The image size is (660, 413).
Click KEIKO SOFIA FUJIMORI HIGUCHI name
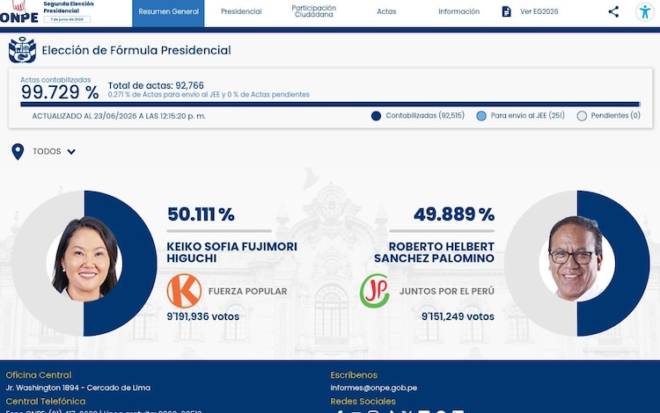[x=232, y=252]
